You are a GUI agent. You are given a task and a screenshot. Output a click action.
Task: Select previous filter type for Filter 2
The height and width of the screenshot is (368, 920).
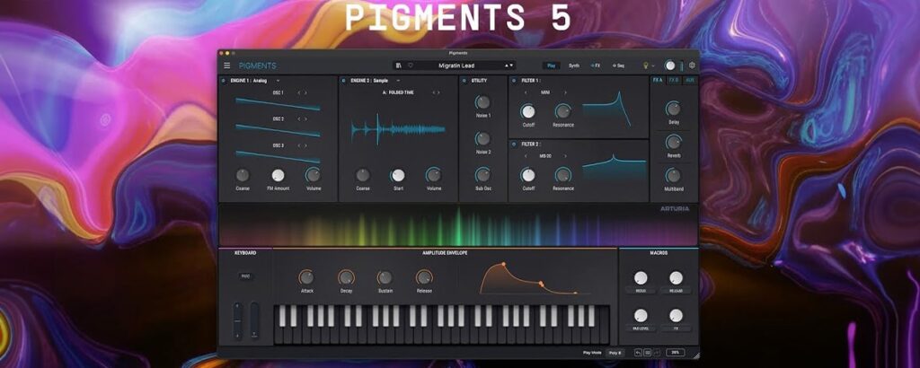(x=525, y=156)
